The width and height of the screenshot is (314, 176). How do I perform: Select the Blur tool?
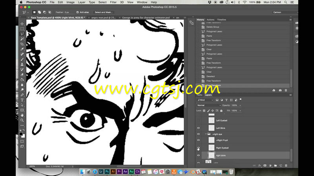point(22,85)
